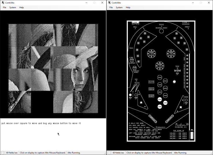Image resolution: width=213 pixels, height=155 pixels.
Task: Hit the 8000 round target
Action: click(165, 81)
